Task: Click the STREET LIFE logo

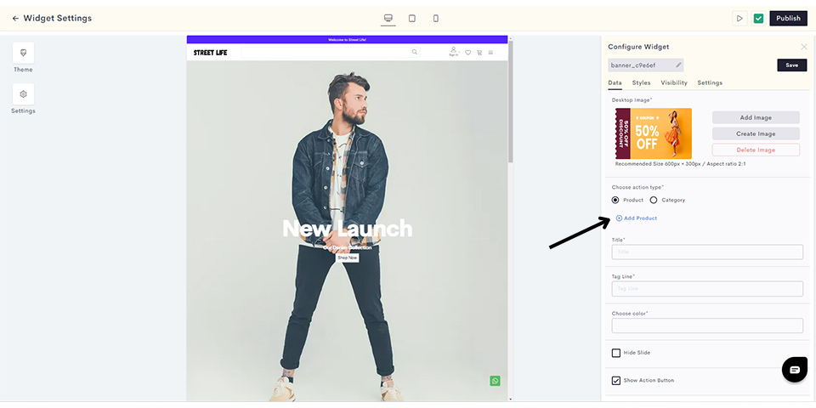Action: [210, 53]
